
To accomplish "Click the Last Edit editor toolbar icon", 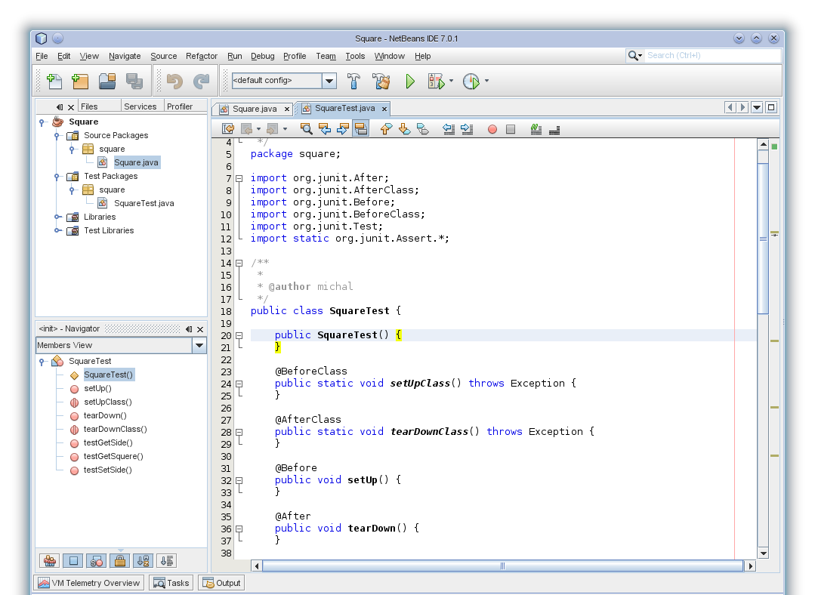I will point(228,129).
